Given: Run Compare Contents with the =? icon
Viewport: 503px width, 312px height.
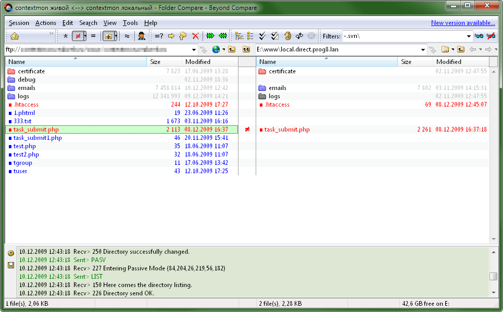Looking at the screenshot, I should click(x=159, y=36).
